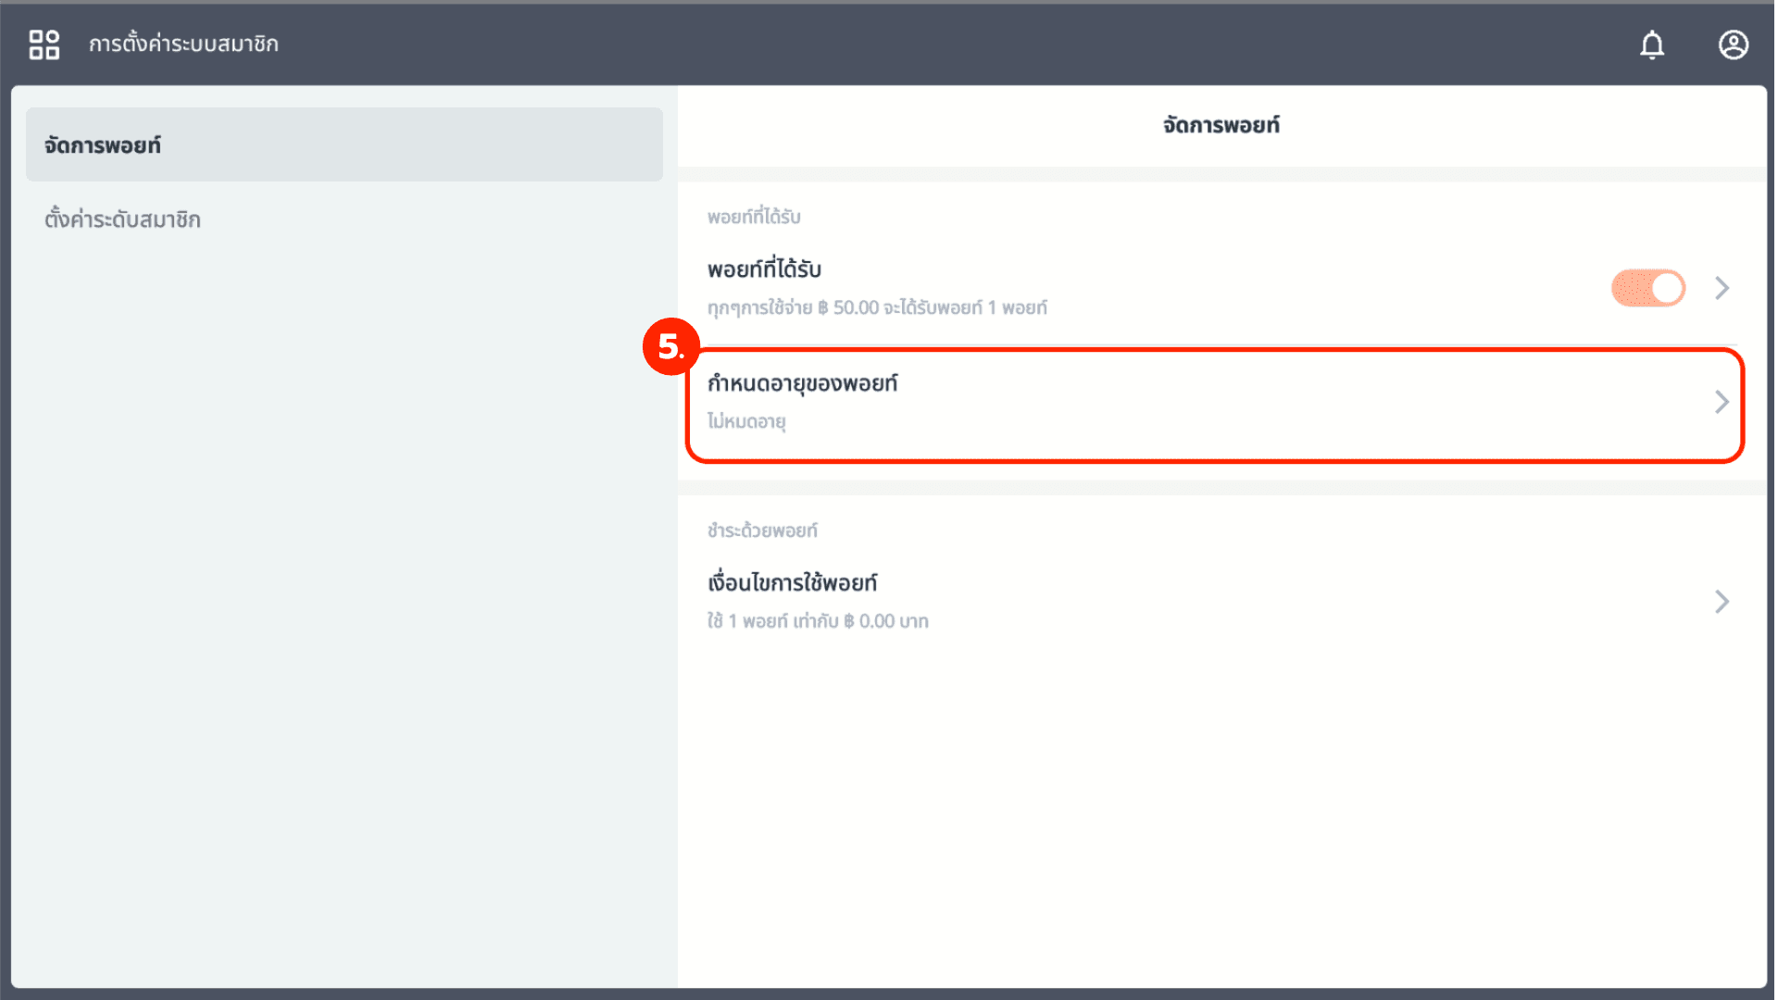Toggle the พอยท์ที่ได้รับ switch
This screenshot has width=1778, height=1000.
point(1647,288)
